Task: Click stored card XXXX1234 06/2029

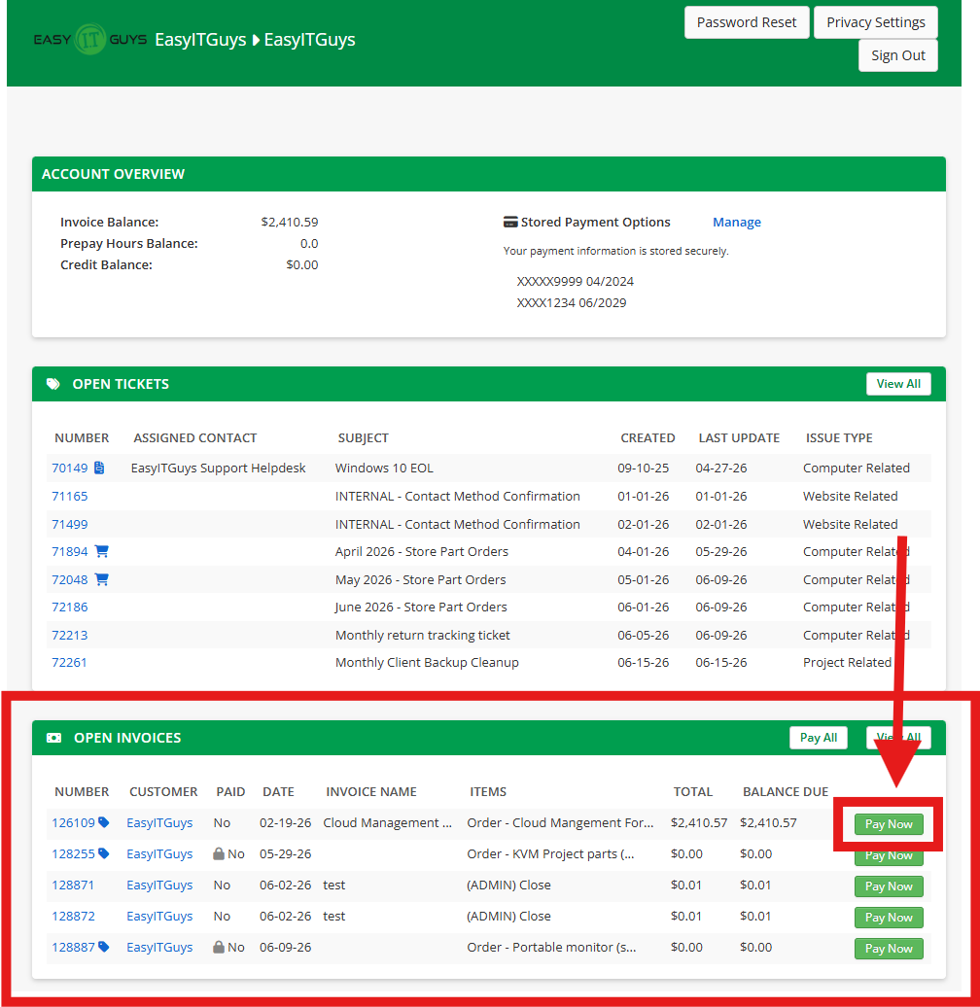Action: (572, 303)
